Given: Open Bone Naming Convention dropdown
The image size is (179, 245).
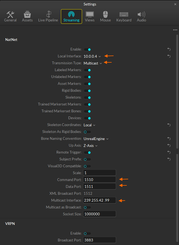Looking at the screenshot, I should [96, 139].
